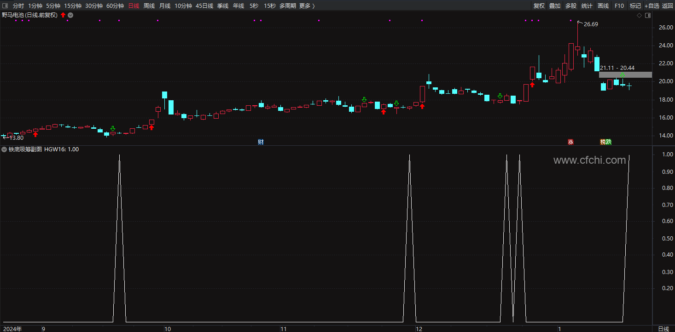Select the 日线 daily period tab
Screen dimensions: 675x332
click(x=134, y=6)
